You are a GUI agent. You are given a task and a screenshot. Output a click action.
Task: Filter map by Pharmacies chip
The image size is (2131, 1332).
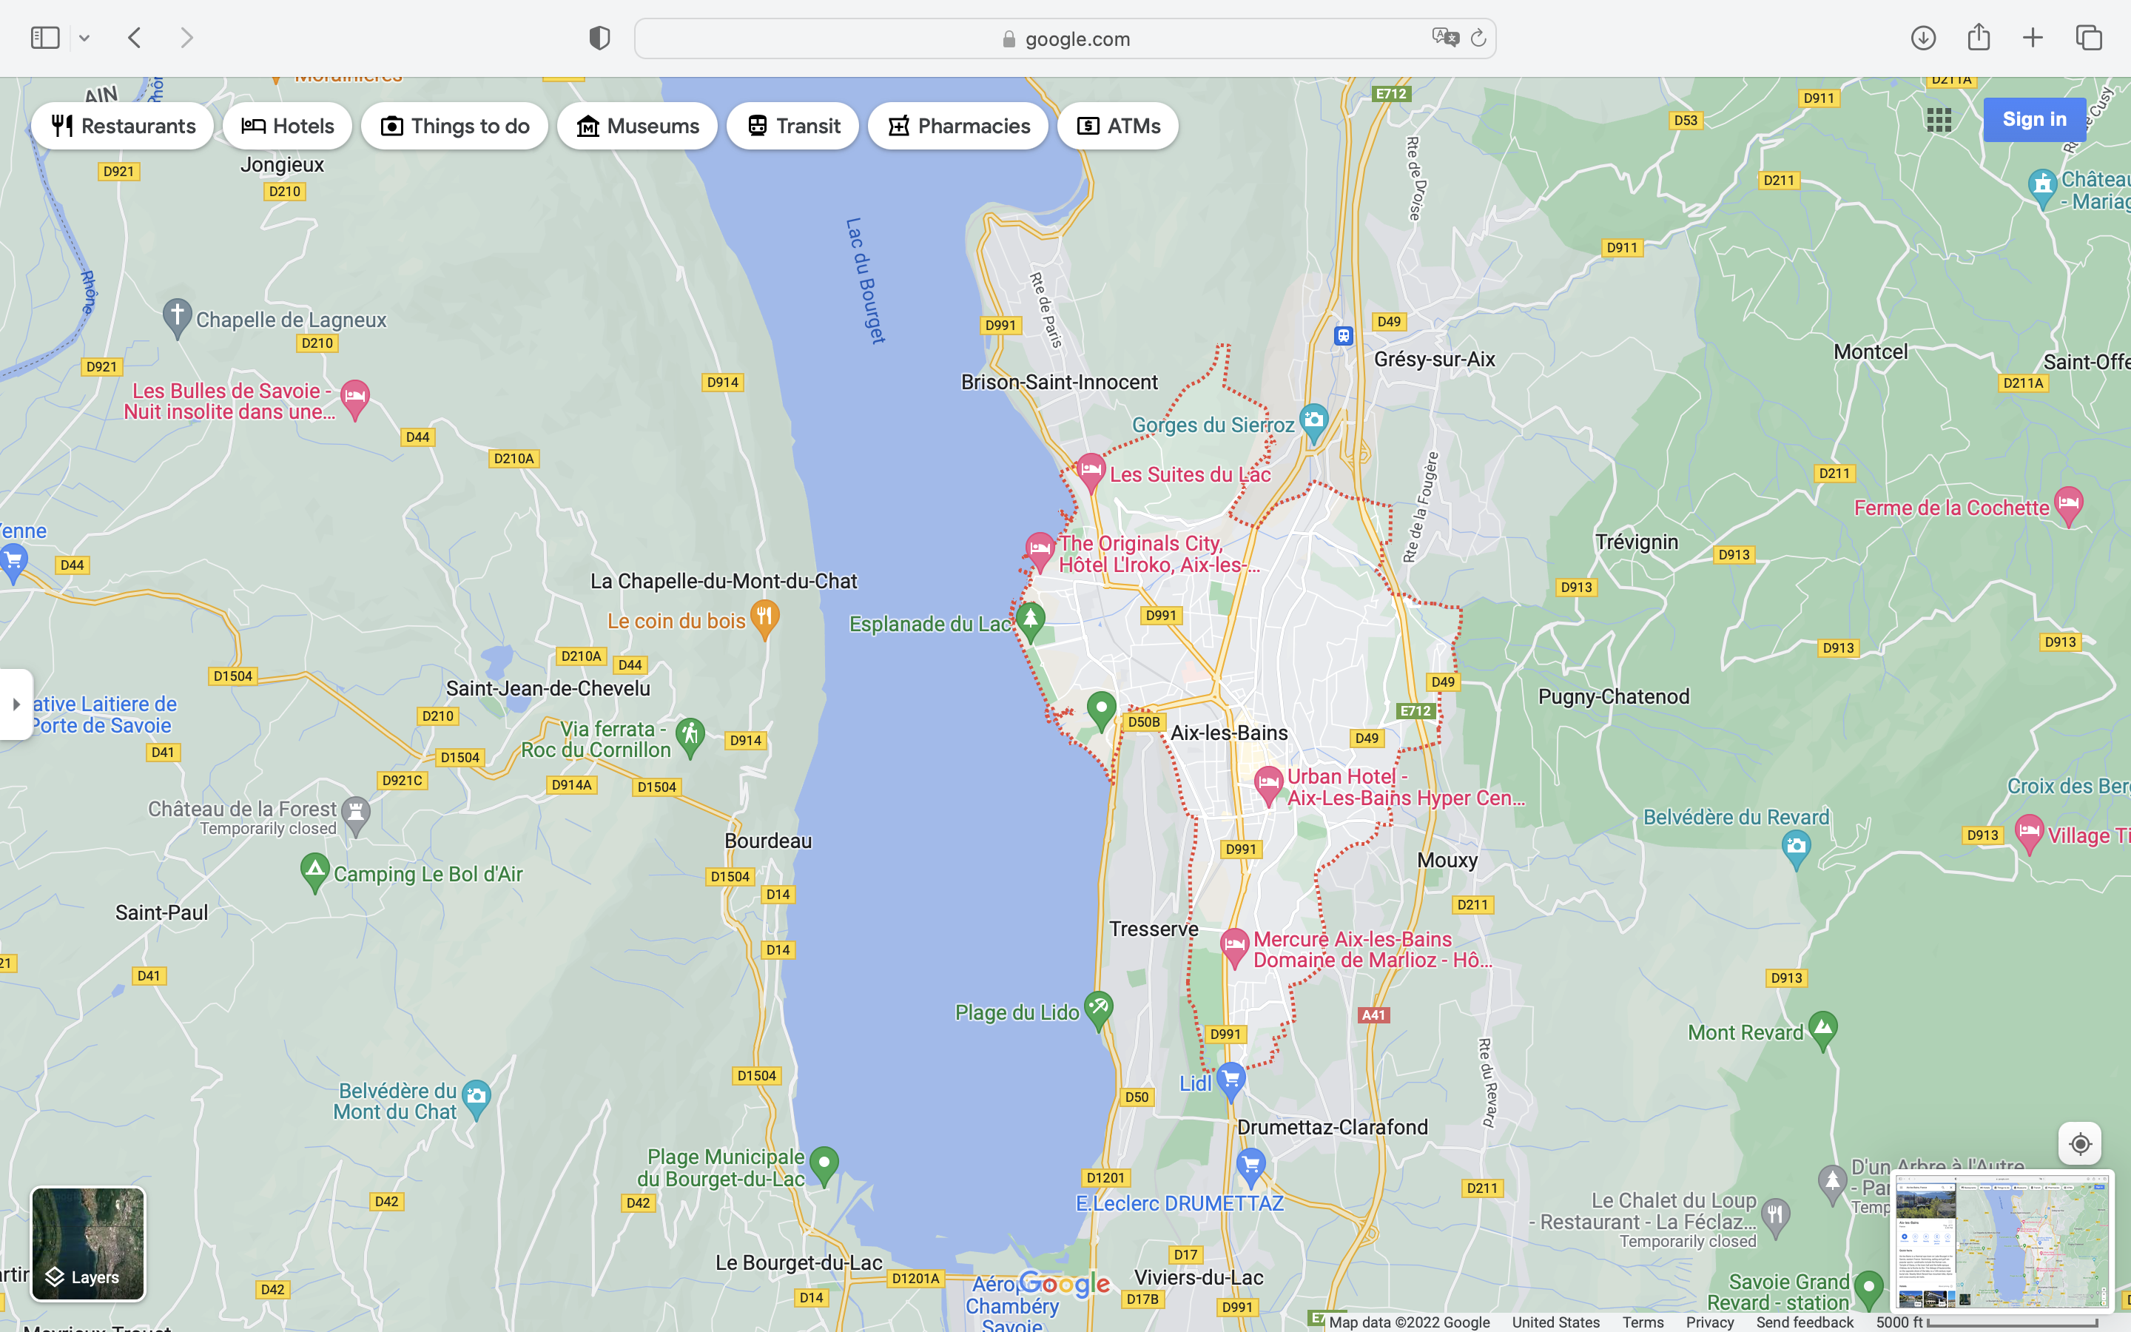[x=957, y=126]
